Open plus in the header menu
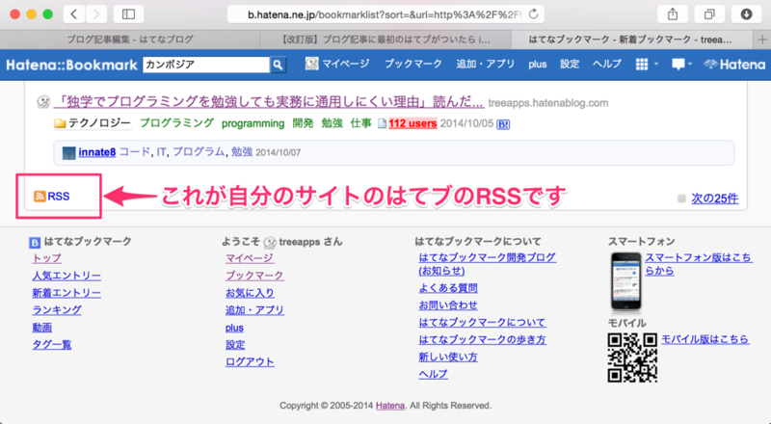Viewport: 771px width, 424px height. (x=538, y=65)
